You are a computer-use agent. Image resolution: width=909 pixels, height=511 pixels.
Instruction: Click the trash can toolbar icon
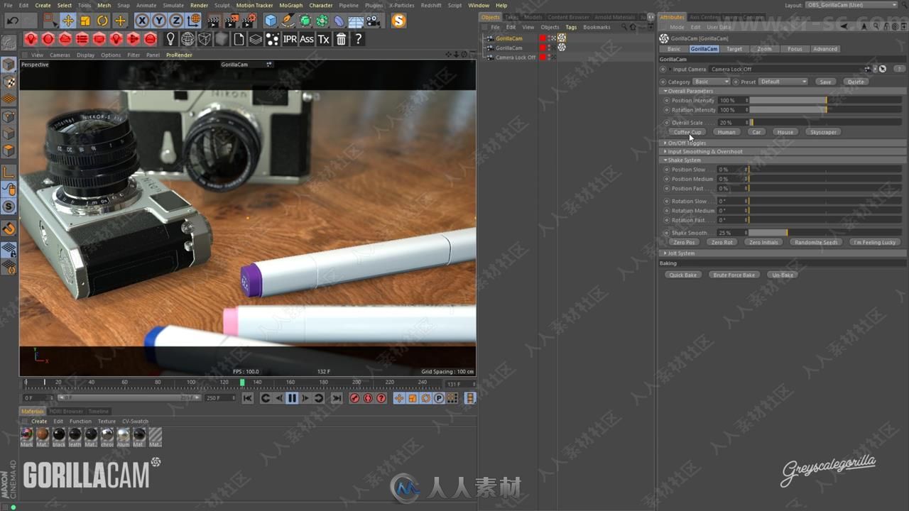tap(341, 39)
